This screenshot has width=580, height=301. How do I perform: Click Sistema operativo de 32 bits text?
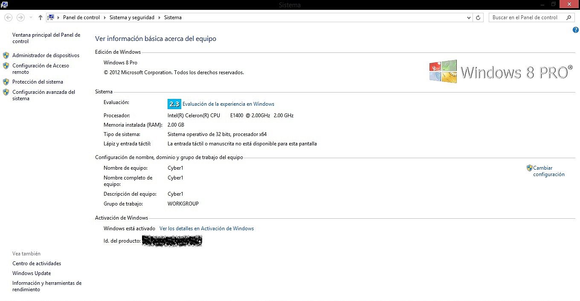[x=217, y=134]
